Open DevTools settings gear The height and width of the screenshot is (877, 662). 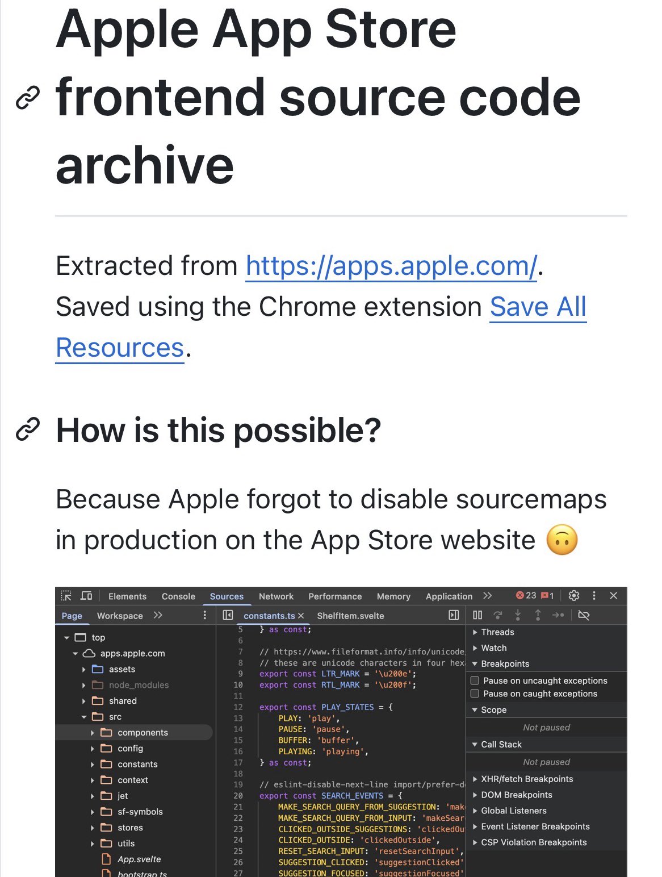coord(573,596)
